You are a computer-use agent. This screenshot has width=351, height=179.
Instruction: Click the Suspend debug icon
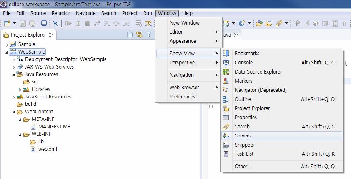coord(78,23)
